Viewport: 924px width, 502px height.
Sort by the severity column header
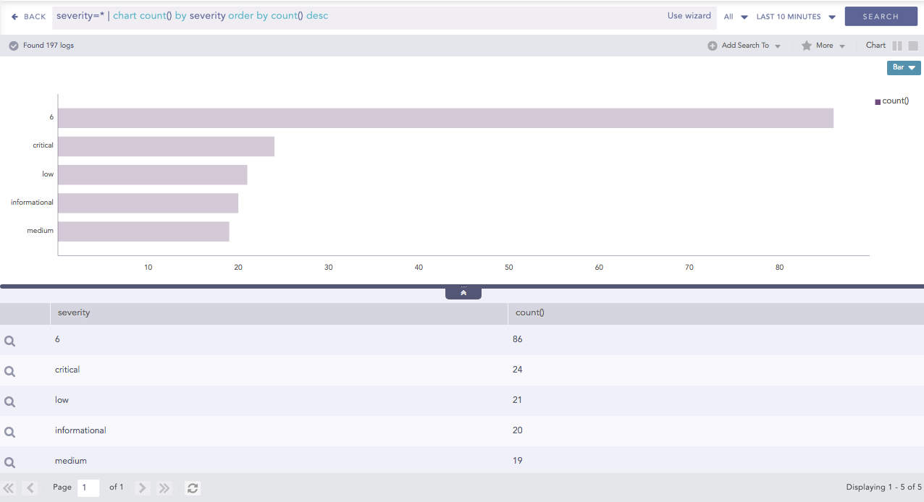tap(74, 312)
